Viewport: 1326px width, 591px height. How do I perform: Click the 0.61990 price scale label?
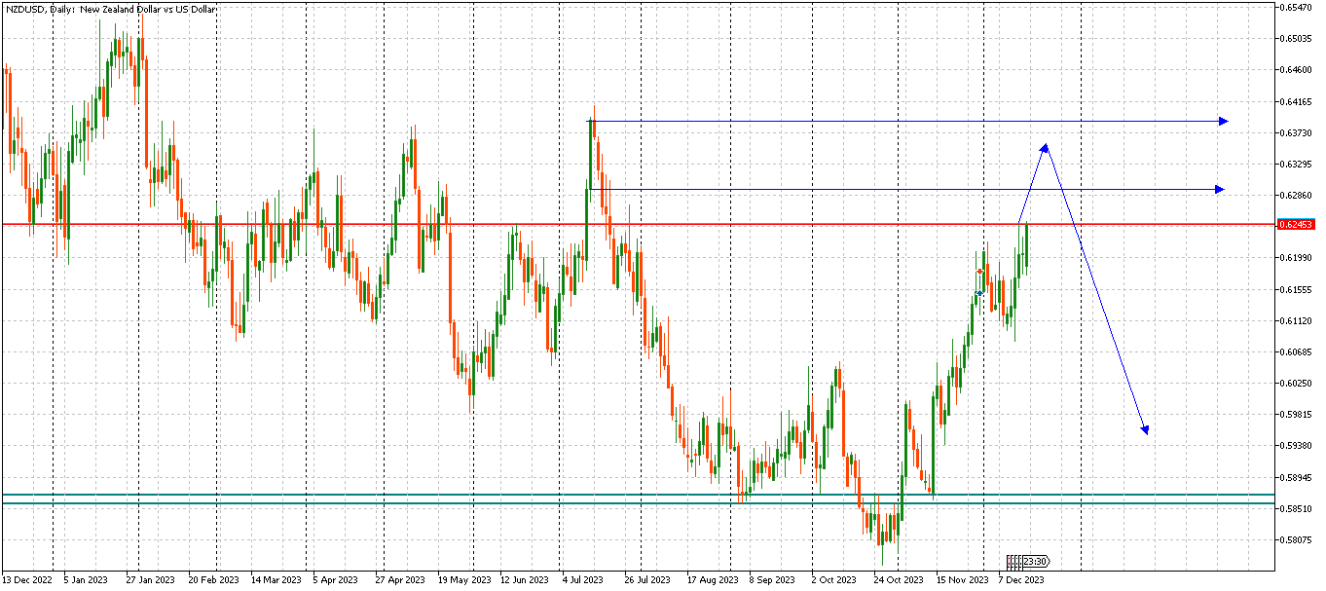tap(1297, 258)
